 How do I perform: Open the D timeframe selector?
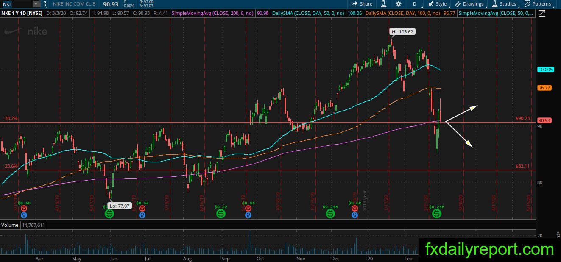coord(414,4)
